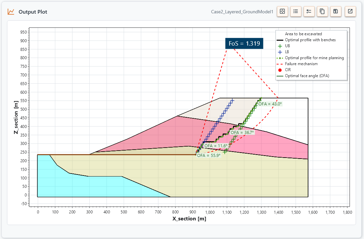This screenshot has height=239, width=364.
Task: Click the FoS = 1.319 annotation box
Action: [x=244, y=44]
